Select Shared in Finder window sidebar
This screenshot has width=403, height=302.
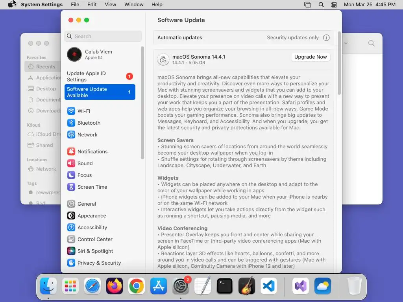(x=41, y=145)
